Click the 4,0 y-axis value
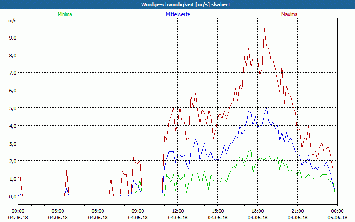 [12, 126]
